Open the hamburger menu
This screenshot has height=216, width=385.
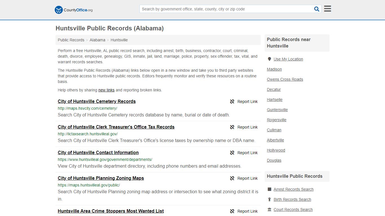tap(328, 9)
